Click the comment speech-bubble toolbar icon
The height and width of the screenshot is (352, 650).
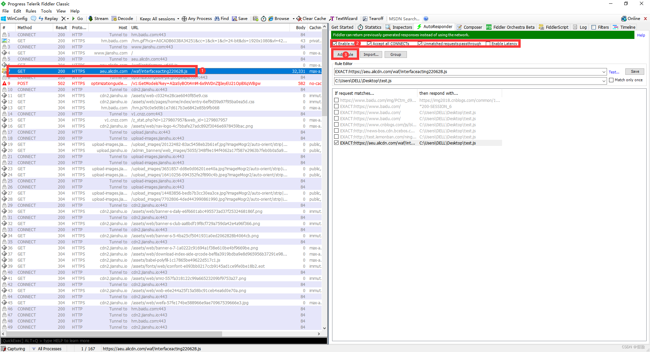click(x=33, y=19)
